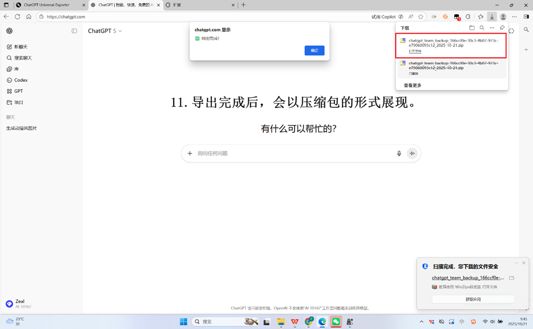Screen dimensions: 533x329
Task: Click 打开文件 to open the backup zip
Action: coord(416,50)
